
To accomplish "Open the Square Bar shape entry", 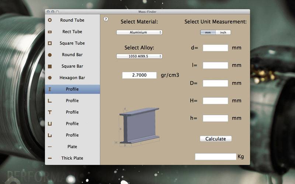I will (x=72, y=66).
